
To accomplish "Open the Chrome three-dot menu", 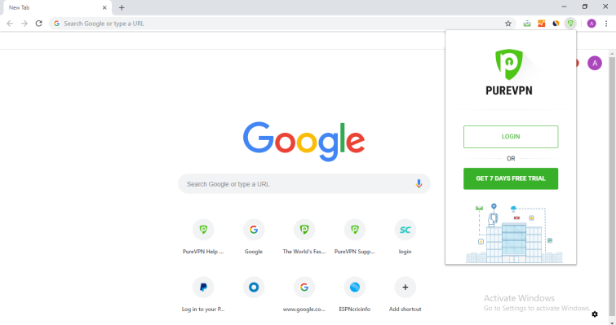I will click(x=606, y=24).
